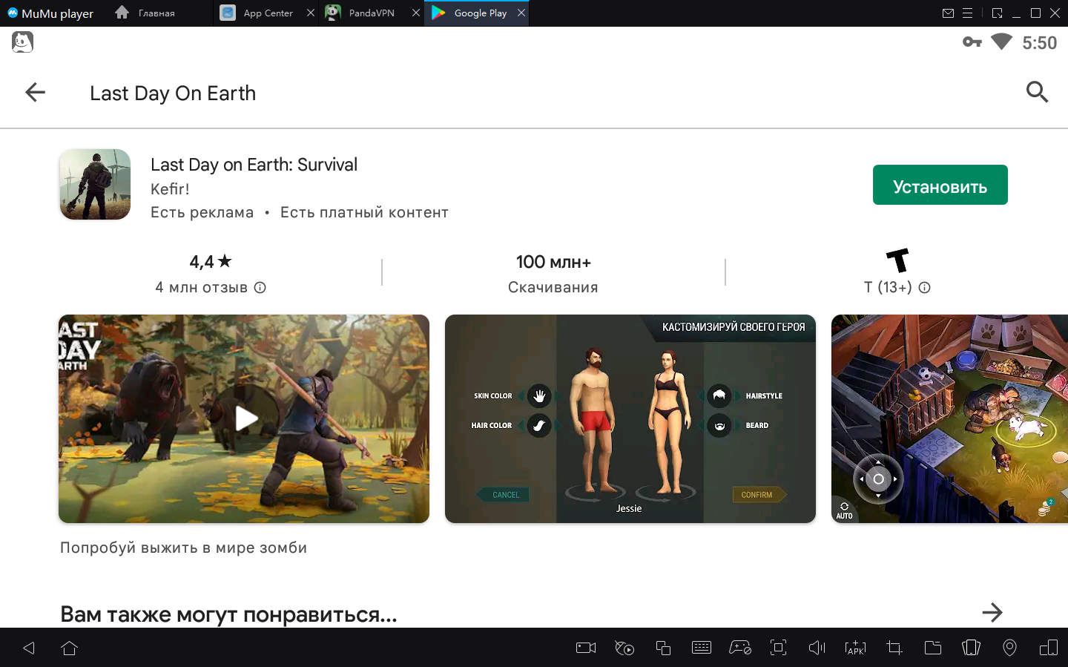This screenshot has height=667, width=1068.
Task: Click the screen recorder camera icon
Action: [586, 648]
